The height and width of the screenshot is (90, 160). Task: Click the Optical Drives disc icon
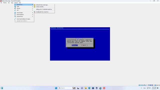[x=15, y=4]
